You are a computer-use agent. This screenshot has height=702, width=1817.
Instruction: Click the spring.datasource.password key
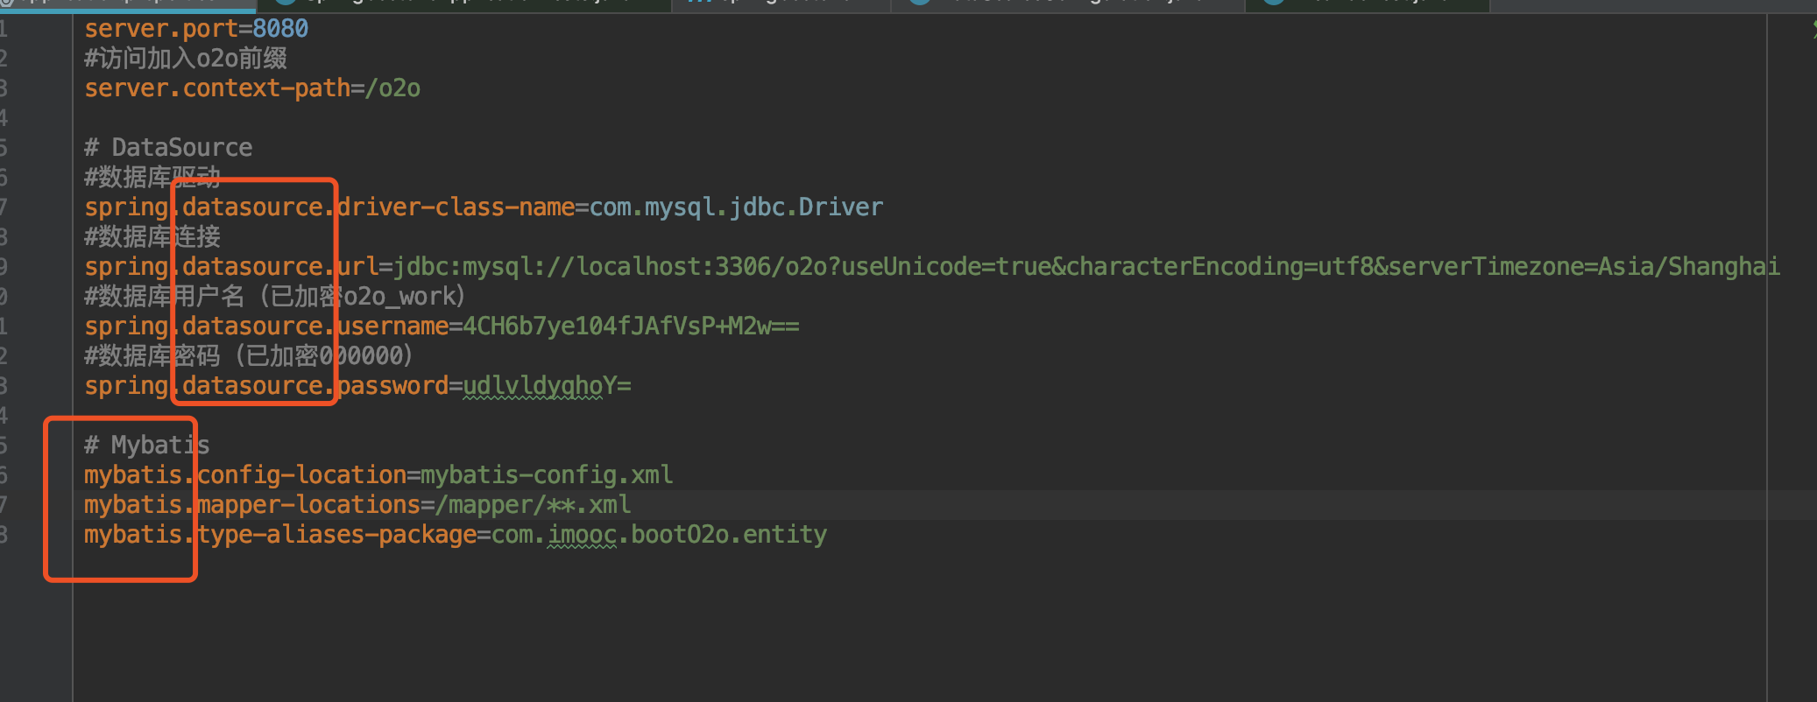click(x=266, y=386)
